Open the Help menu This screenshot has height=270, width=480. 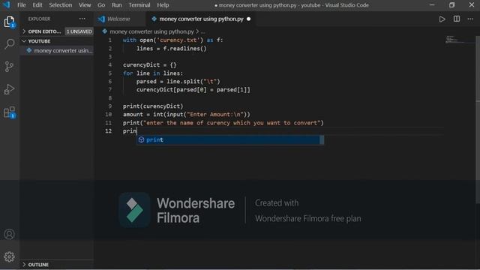point(163,5)
